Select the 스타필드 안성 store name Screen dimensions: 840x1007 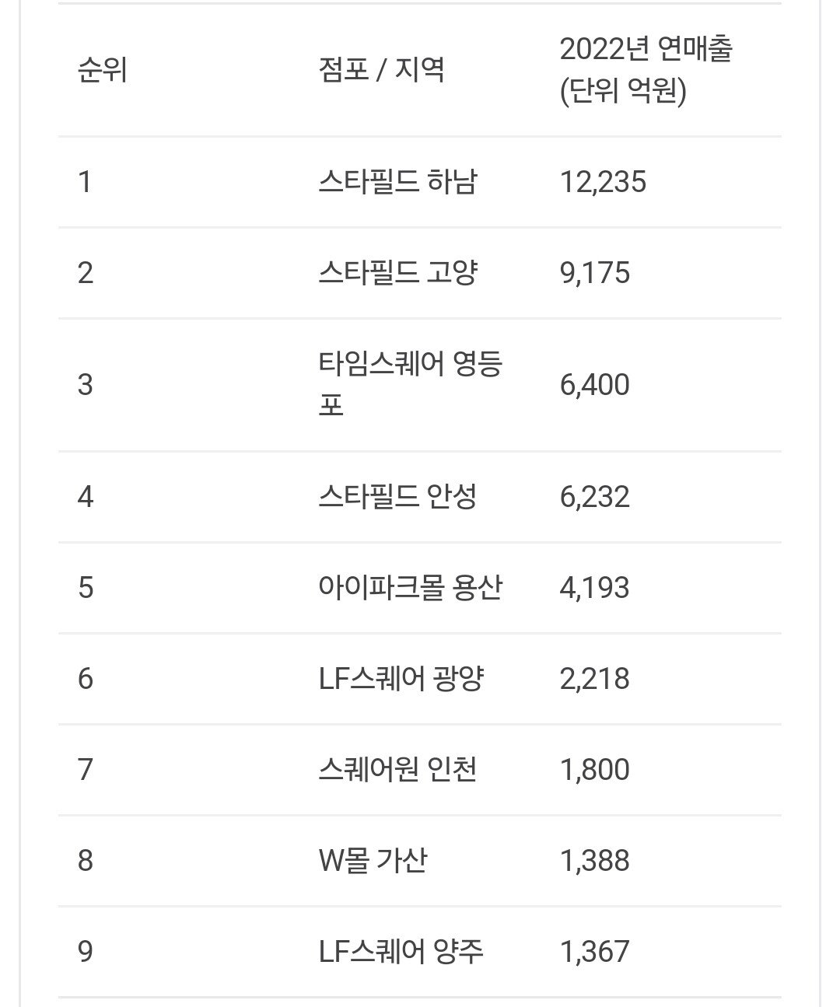[397, 496]
